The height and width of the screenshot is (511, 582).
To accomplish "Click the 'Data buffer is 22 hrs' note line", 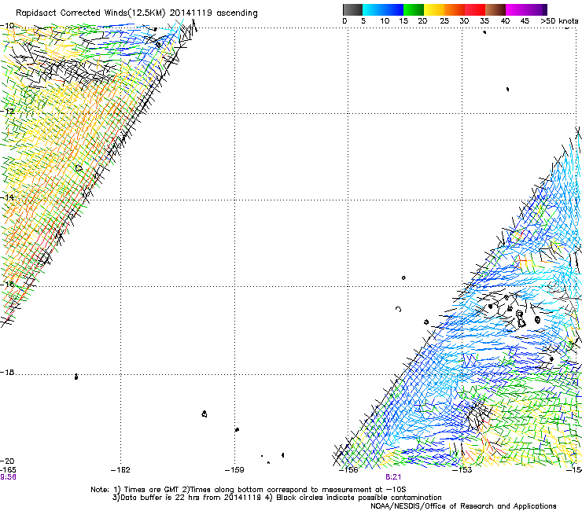I will point(277,498).
